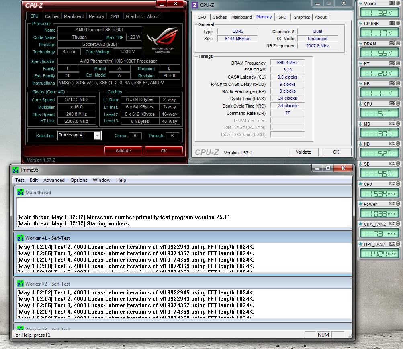Close the NB temperature widget

(398, 144)
